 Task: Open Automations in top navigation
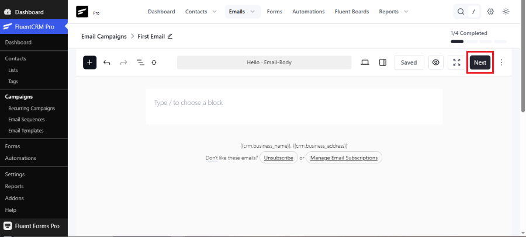(x=309, y=12)
